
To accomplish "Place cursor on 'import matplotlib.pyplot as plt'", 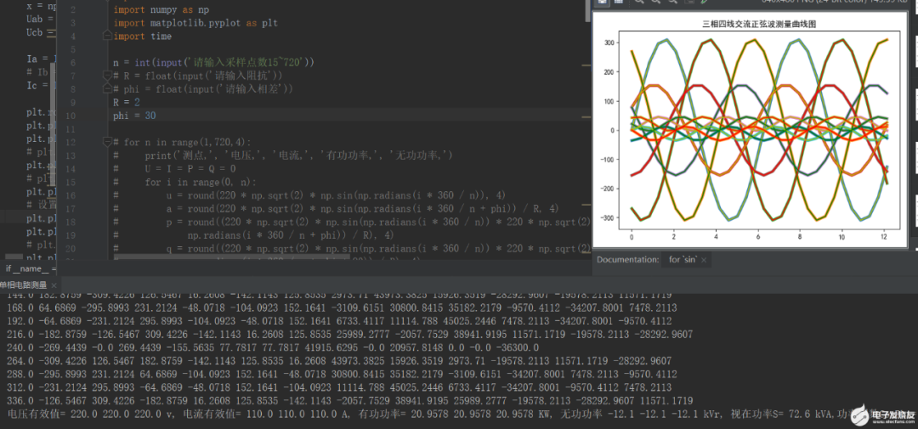I will point(195,23).
